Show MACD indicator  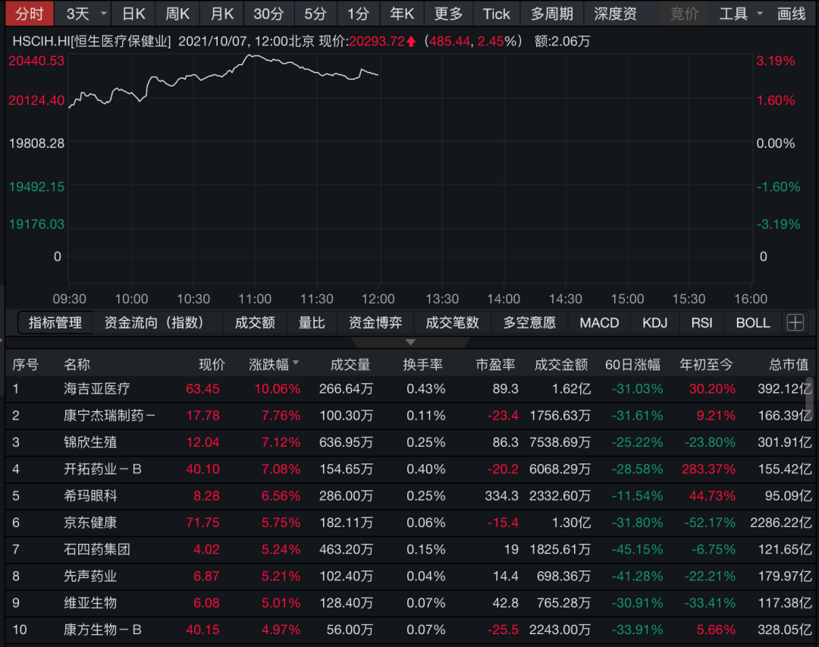[599, 322]
